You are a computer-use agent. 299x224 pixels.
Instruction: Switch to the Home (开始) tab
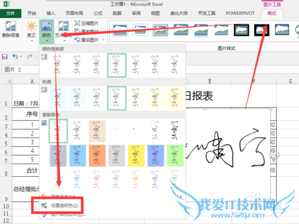pyautogui.click(x=32, y=13)
